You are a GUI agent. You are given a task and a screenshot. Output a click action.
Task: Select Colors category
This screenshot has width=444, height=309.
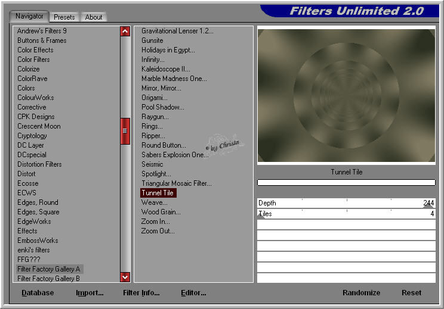[x=26, y=88]
